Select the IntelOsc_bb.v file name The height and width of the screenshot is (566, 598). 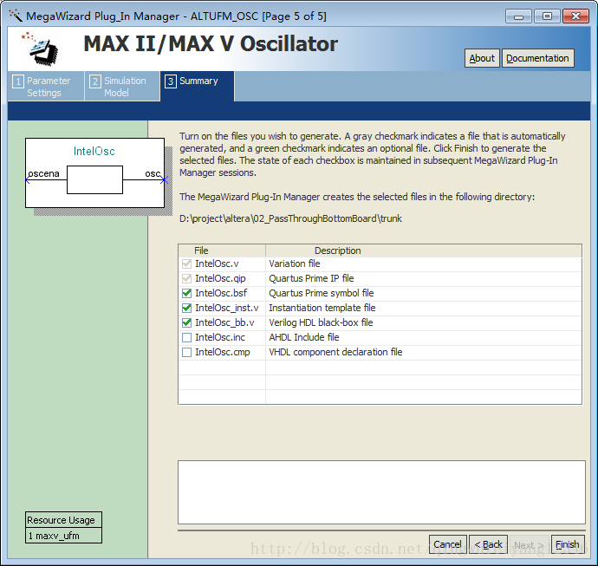click(x=224, y=322)
